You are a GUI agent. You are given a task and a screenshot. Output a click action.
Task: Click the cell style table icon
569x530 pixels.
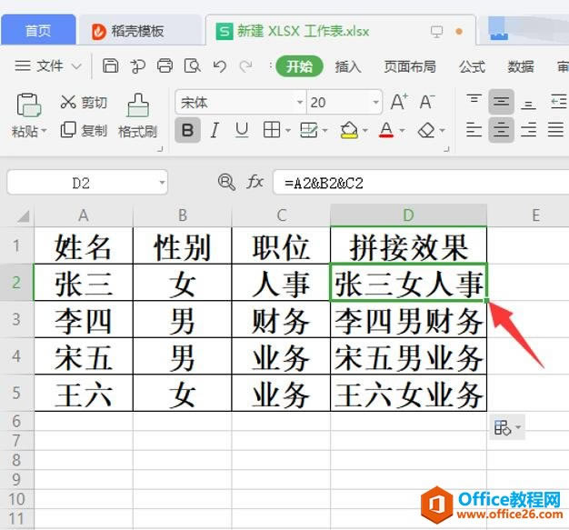click(308, 130)
